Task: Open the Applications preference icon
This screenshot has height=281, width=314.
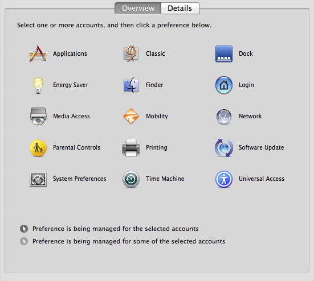Action: click(38, 53)
